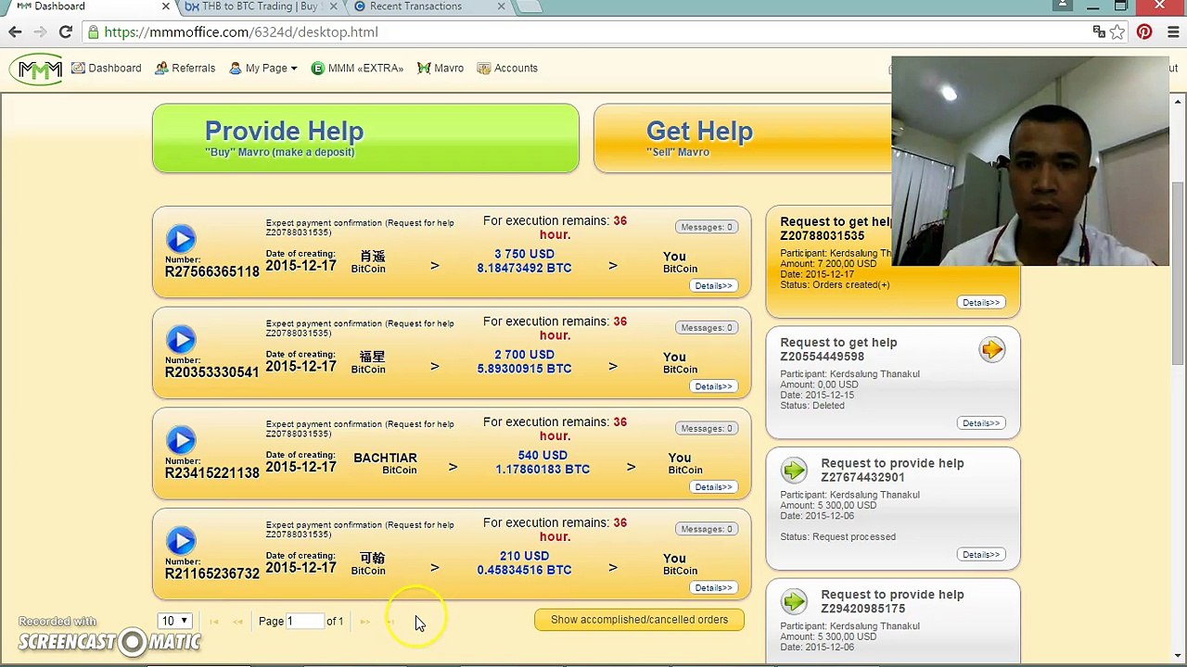Click the translate icon in address bar
Image resolution: width=1187 pixels, height=667 pixels.
click(1099, 31)
